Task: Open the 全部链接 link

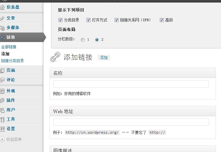Action: (x=9, y=47)
